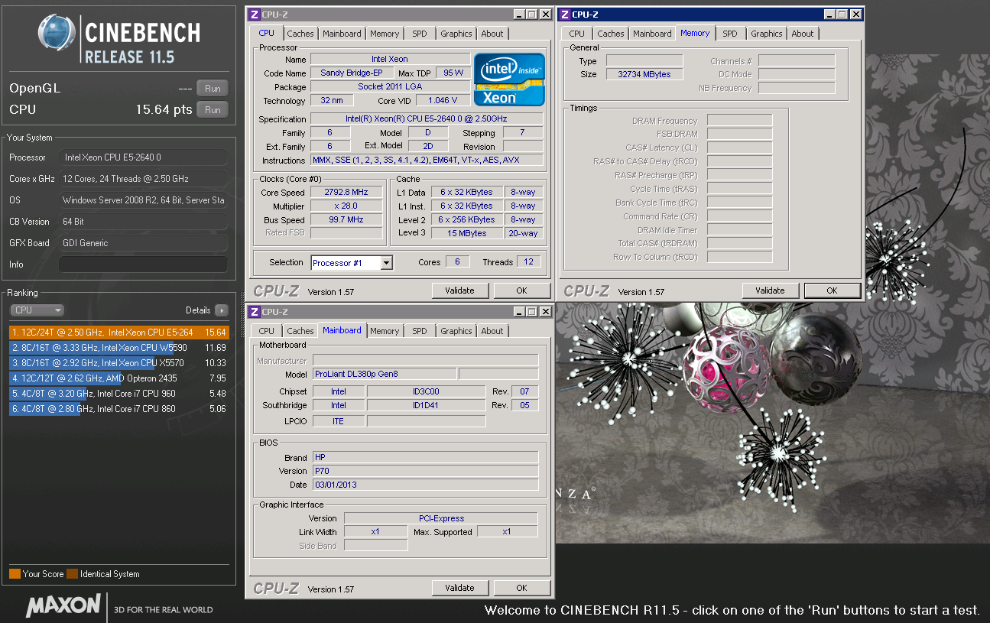The image size is (990, 623).
Task: Click the Intel Xeon inside logo badge
Action: 509,79
